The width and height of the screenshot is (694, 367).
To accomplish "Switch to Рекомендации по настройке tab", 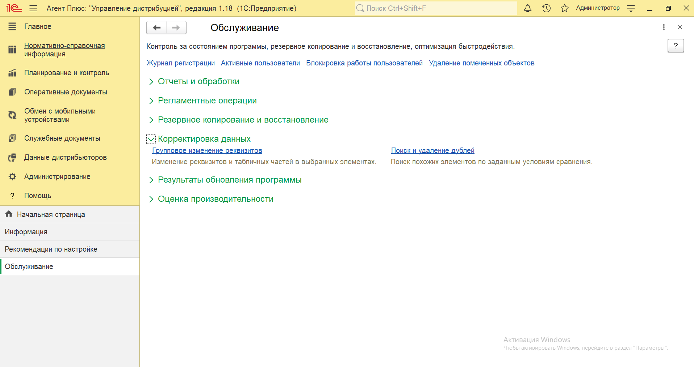I will point(70,249).
